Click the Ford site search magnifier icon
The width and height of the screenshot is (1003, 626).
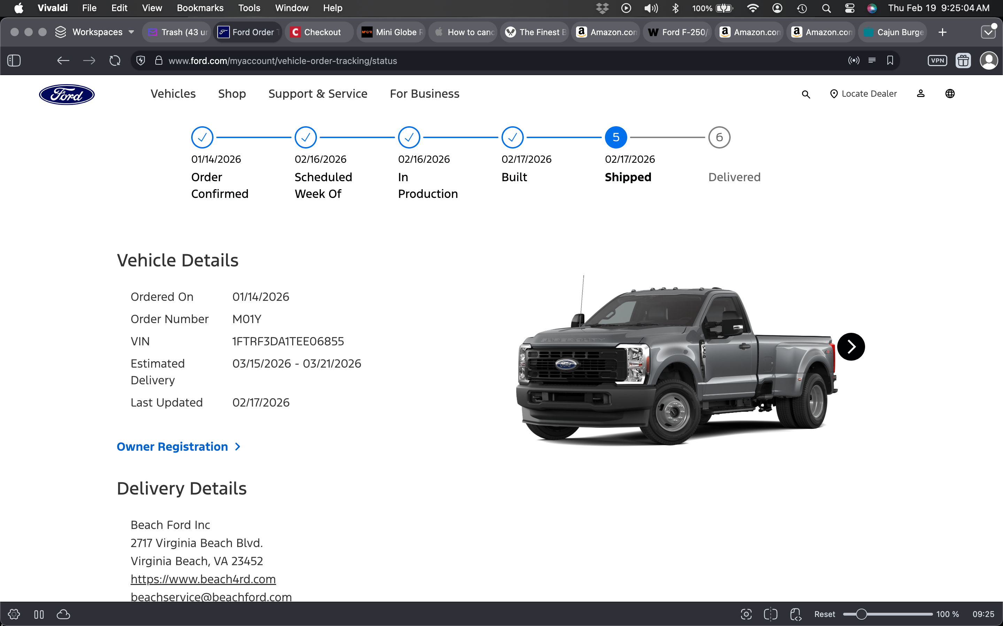[x=806, y=94]
